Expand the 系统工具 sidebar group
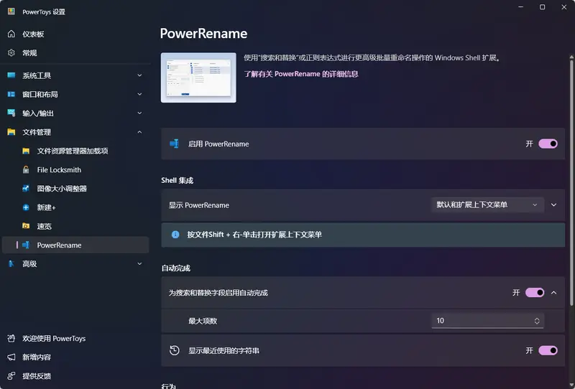 tap(139, 75)
